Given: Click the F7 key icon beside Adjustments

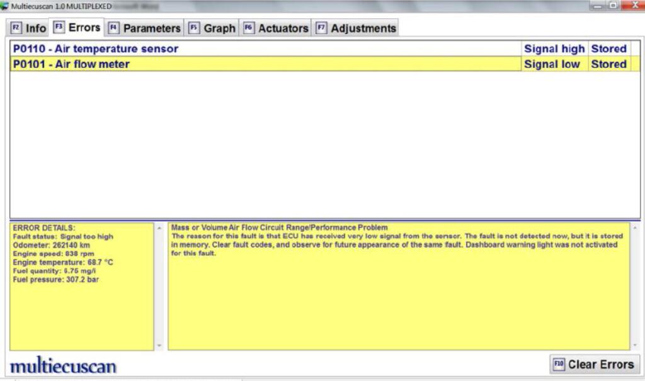Looking at the screenshot, I should (x=321, y=28).
